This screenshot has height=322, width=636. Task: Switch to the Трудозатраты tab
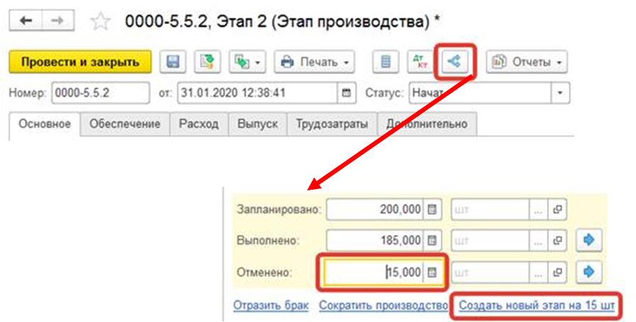(x=332, y=124)
